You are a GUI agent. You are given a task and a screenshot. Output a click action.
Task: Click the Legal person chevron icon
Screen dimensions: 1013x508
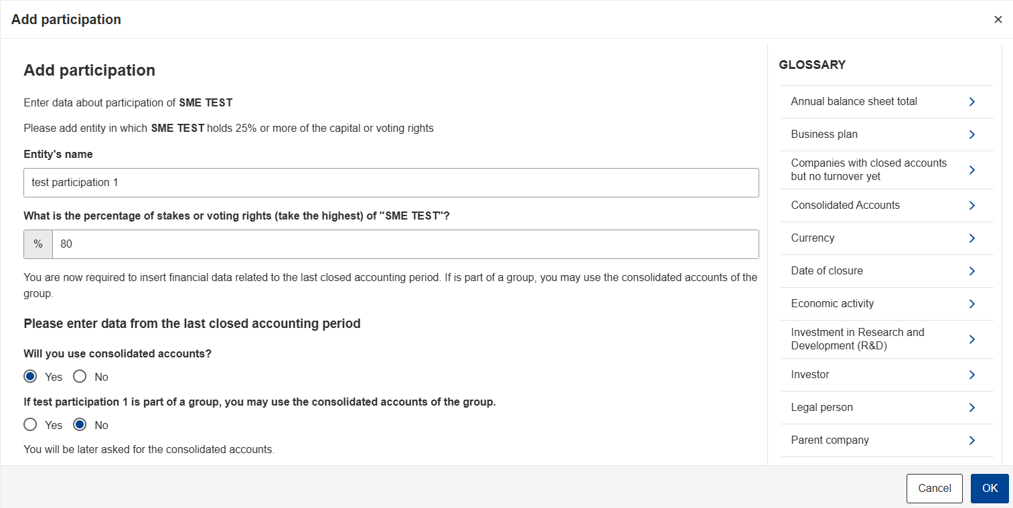point(971,408)
